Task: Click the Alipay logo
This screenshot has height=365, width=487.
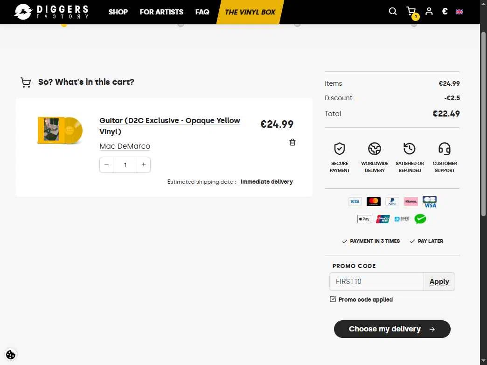Action: (402, 219)
